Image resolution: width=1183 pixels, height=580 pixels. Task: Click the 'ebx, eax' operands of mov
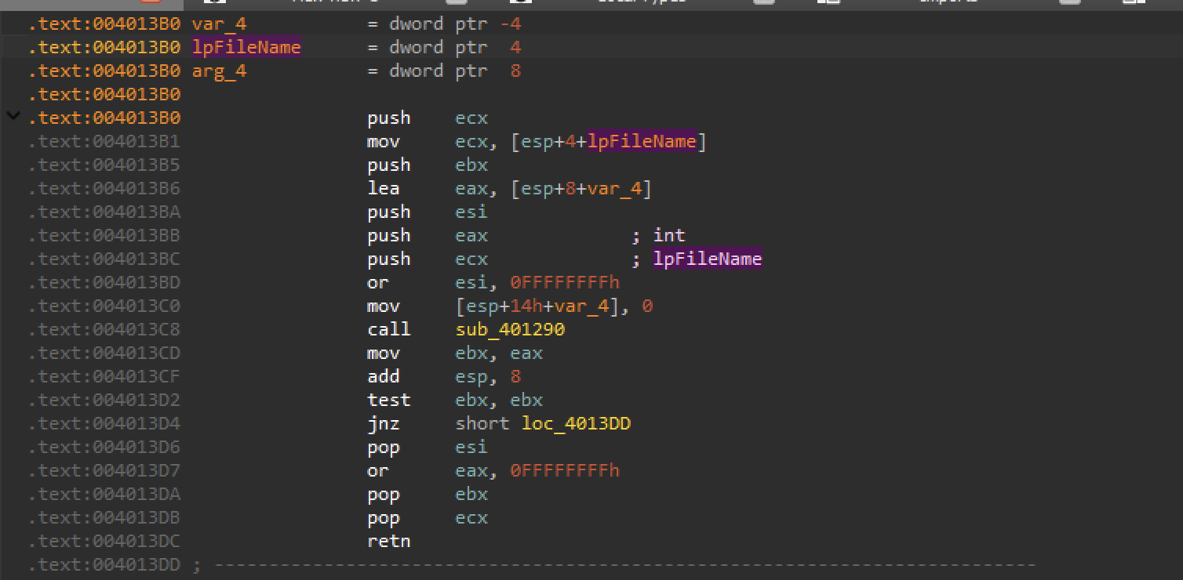[x=499, y=353]
